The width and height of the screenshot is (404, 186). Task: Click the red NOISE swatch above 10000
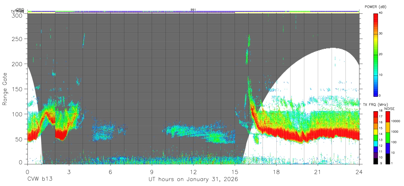(x=388, y=116)
